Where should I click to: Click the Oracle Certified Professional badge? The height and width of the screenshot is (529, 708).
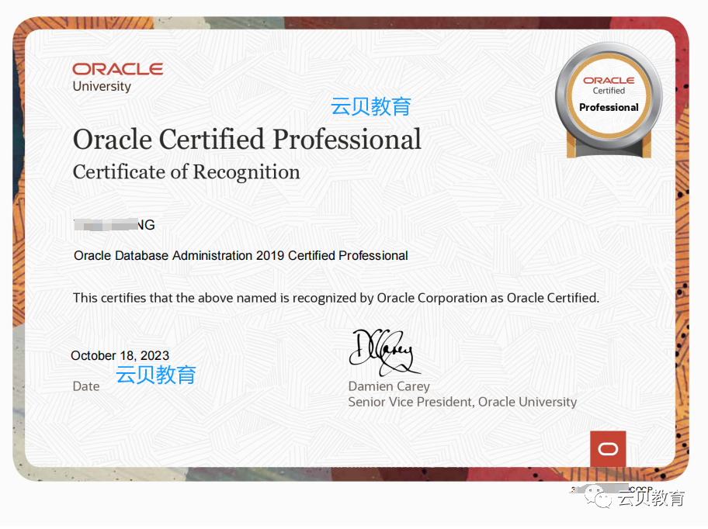point(609,101)
